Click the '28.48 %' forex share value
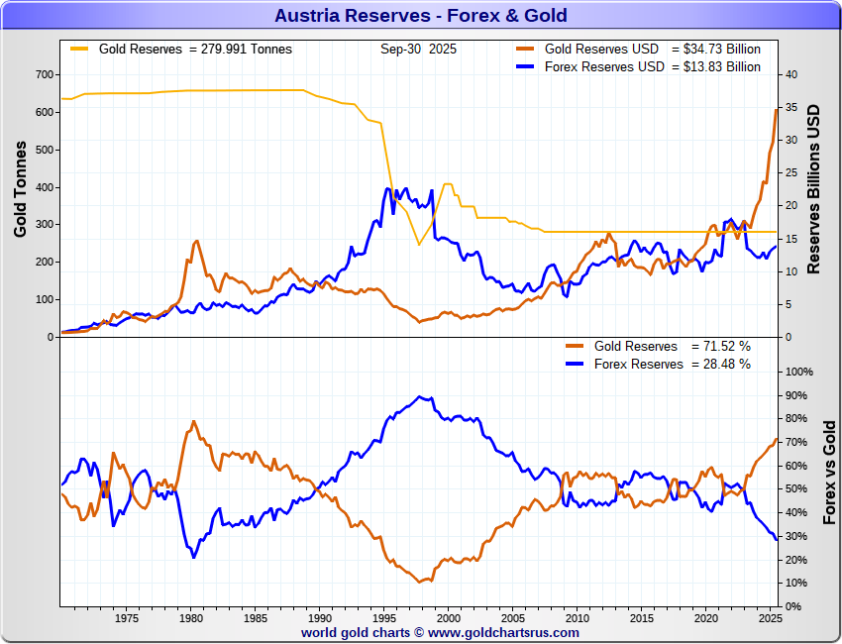The width and height of the screenshot is (842, 644). click(x=727, y=365)
